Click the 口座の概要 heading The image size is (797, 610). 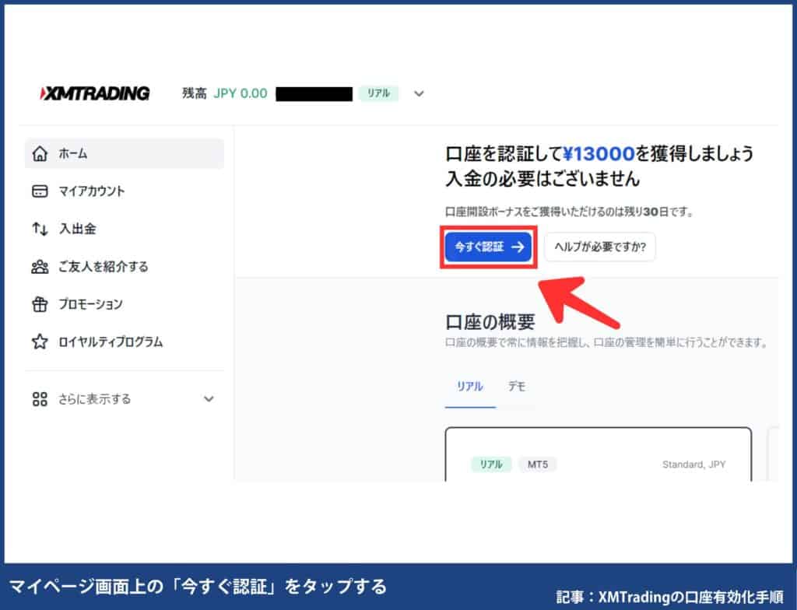(490, 322)
